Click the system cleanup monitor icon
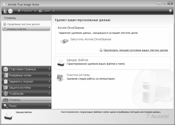Image resolution: width=175 pixels, height=125 pixels. pos(60,78)
